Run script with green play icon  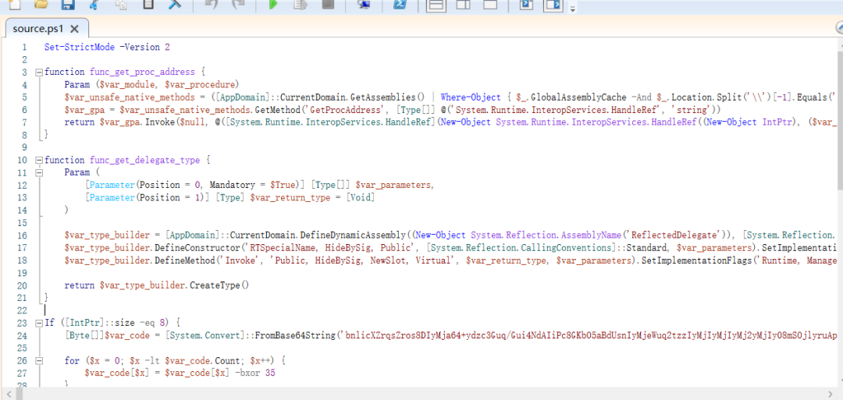click(273, 5)
